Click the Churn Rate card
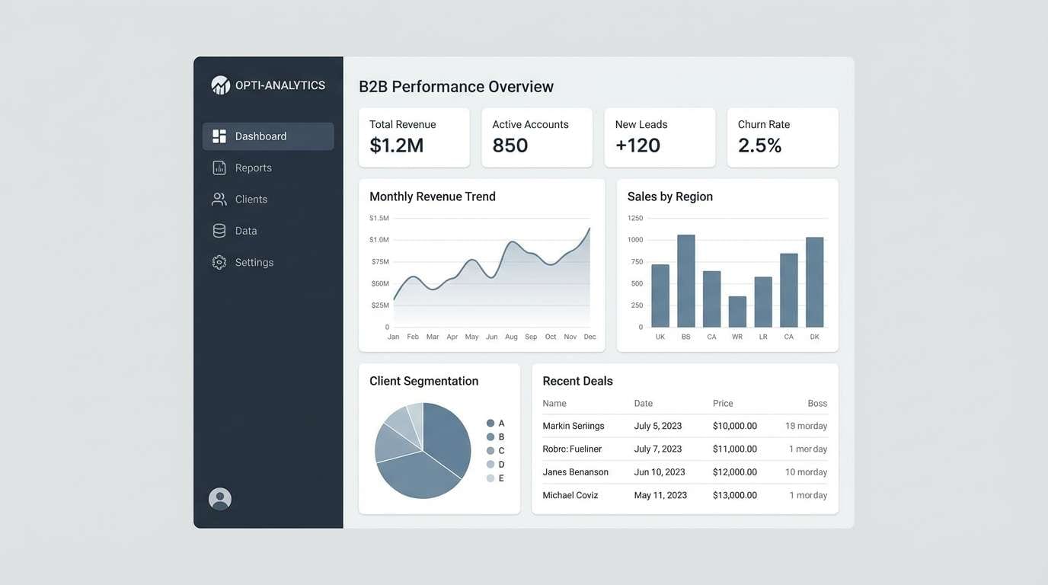This screenshot has height=585, width=1048. coord(783,137)
